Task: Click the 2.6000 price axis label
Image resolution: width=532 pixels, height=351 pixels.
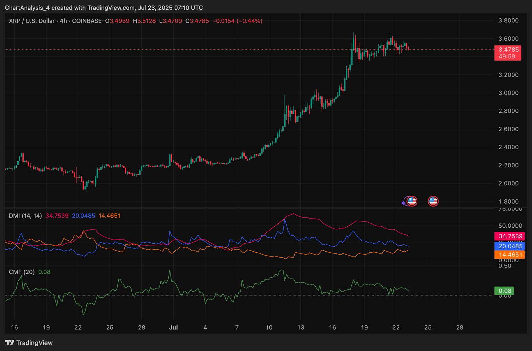Action: [x=508, y=129]
